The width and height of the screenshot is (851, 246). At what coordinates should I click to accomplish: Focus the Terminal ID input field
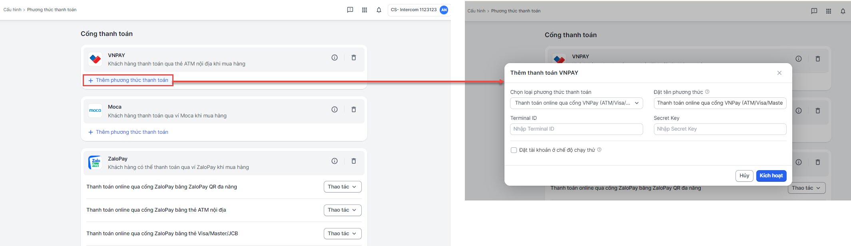[576, 129]
